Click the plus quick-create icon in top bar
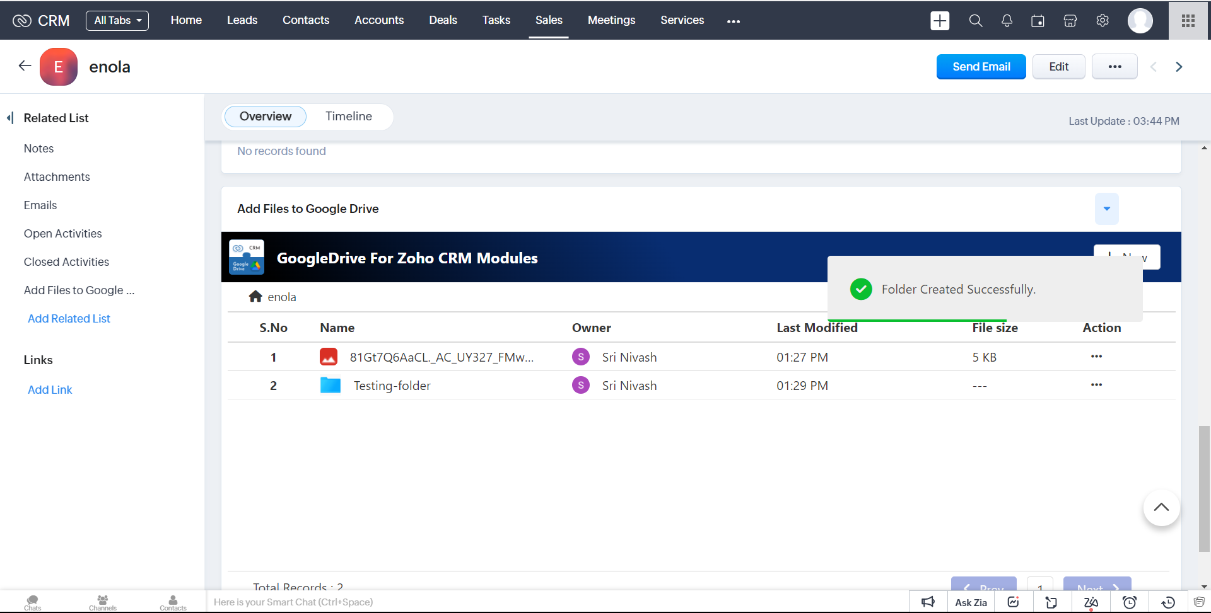This screenshot has height=613, width=1211. coord(940,21)
